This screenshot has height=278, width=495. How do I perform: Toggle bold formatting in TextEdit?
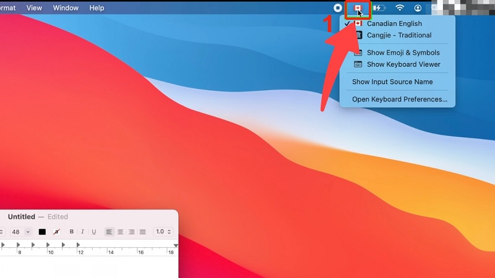72,232
